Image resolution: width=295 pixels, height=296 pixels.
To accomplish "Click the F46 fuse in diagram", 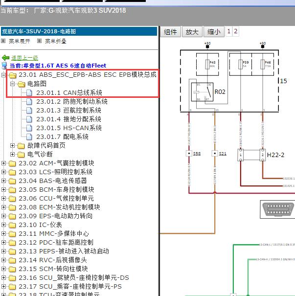I will click(263, 65).
